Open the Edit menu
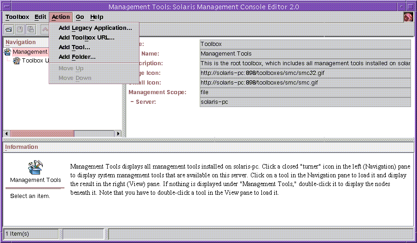The width and height of the screenshot is (417, 243). (41, 17)
